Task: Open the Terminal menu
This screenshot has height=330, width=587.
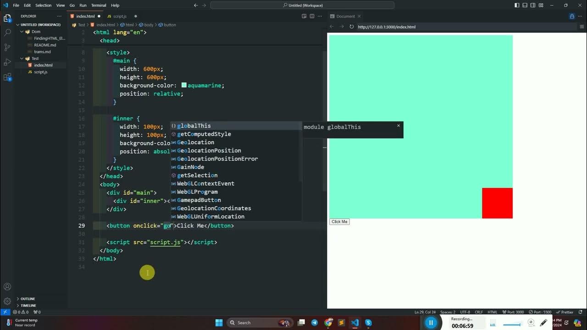Action: point(99,5)
